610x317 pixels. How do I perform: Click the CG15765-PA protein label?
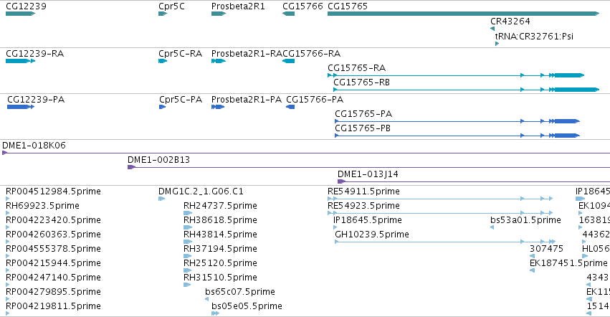363,114
